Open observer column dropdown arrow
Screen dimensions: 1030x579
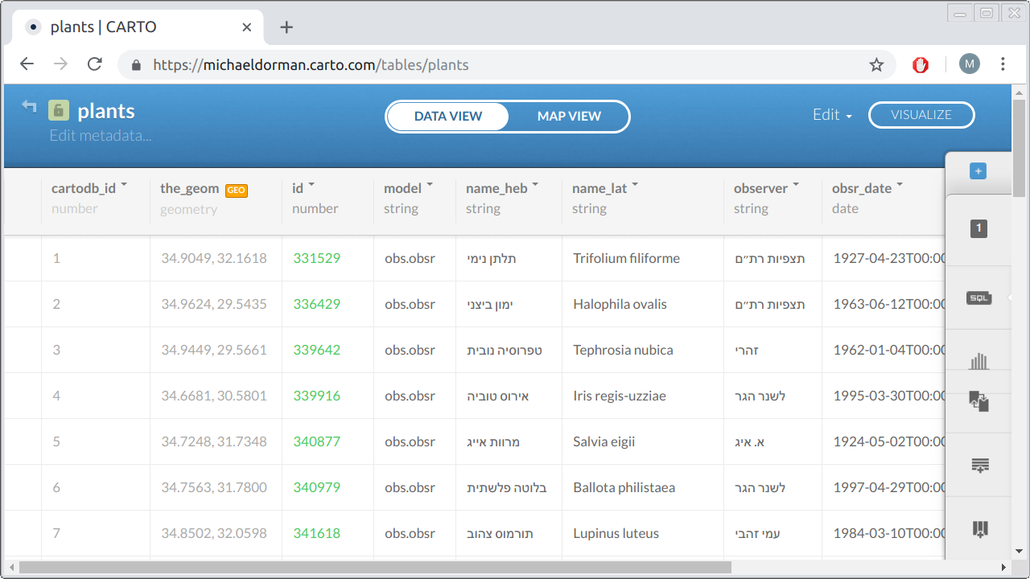coord(796,186)
